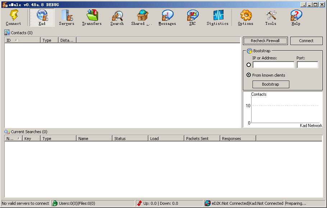Sort searches by Status column

coord(130,139)
